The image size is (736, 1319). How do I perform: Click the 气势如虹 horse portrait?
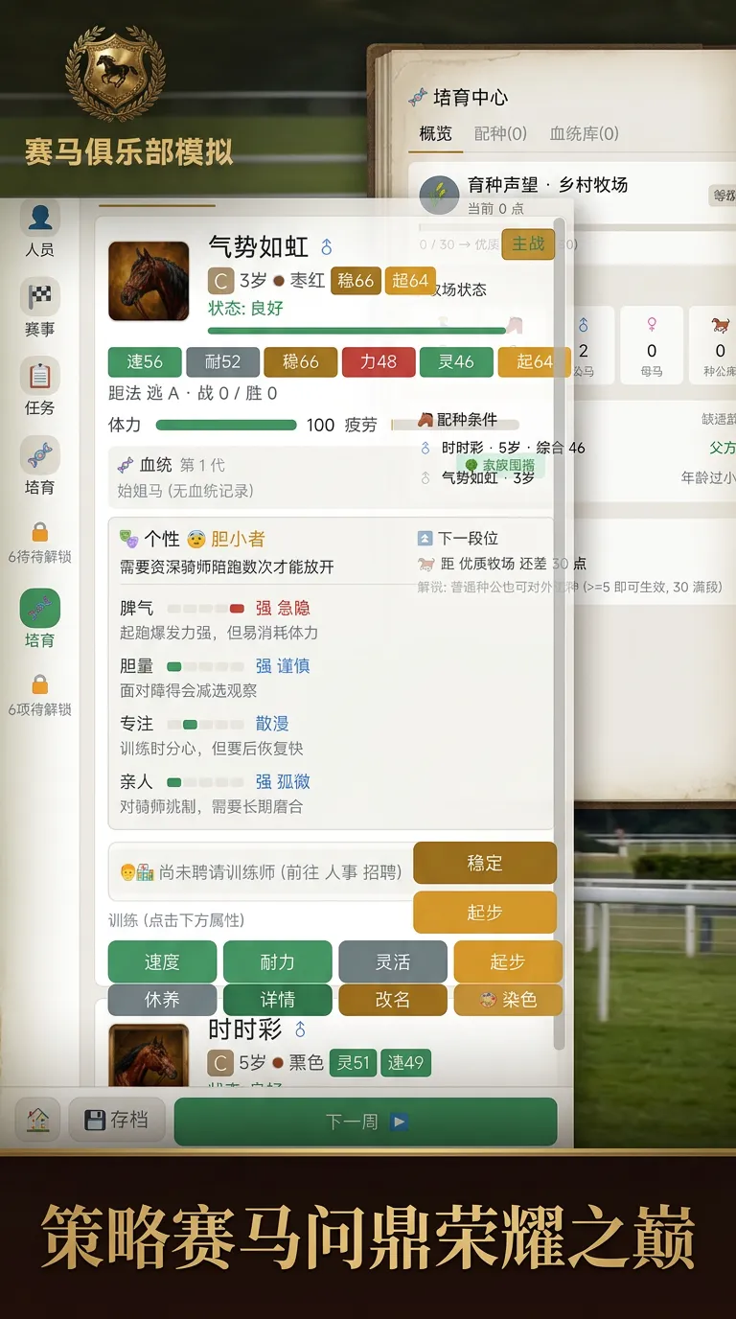point(149,281)
